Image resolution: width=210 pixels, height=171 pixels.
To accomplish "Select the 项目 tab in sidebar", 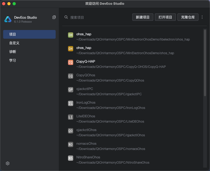I will point(29,34).
